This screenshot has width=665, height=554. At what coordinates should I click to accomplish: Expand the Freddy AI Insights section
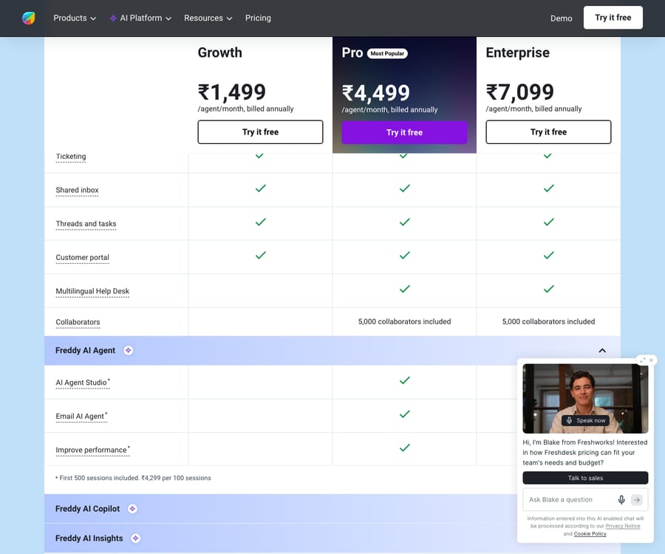click(280, 538)
